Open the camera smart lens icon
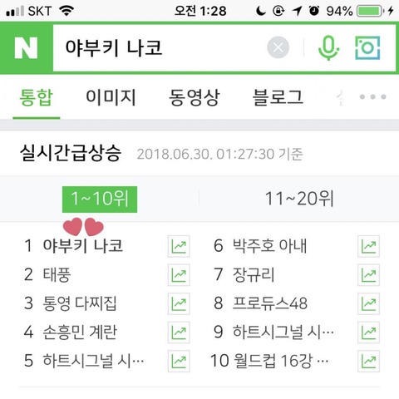399x399 pixels. [x=367, y=47]
